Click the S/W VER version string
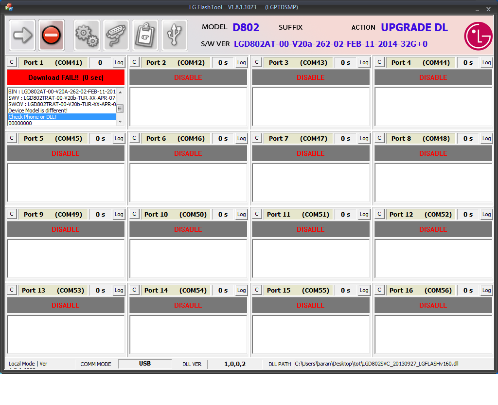 point(331,44)
